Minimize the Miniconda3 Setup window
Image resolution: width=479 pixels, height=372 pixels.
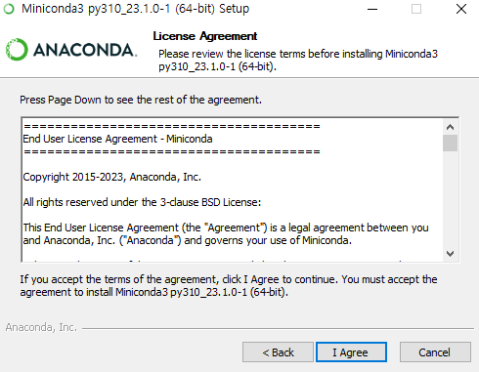pyautogui.click(x=372, y=9)
